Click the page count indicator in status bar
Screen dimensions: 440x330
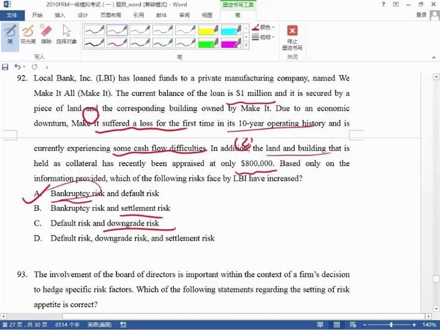coord(24,324)
